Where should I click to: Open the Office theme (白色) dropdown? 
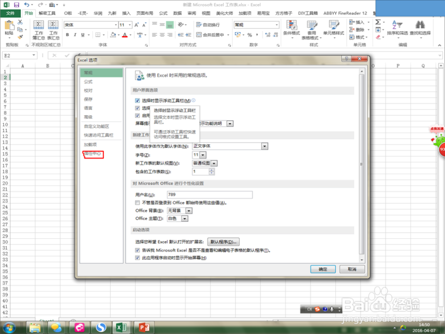coord(185,219)
